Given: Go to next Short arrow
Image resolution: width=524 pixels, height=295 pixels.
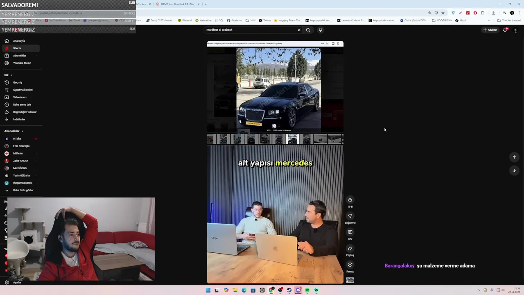Looking at the screenshot, I should [514, 170].
